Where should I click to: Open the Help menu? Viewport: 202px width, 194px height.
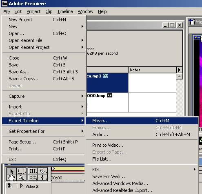pyautogui.click(x=102, y=12)
